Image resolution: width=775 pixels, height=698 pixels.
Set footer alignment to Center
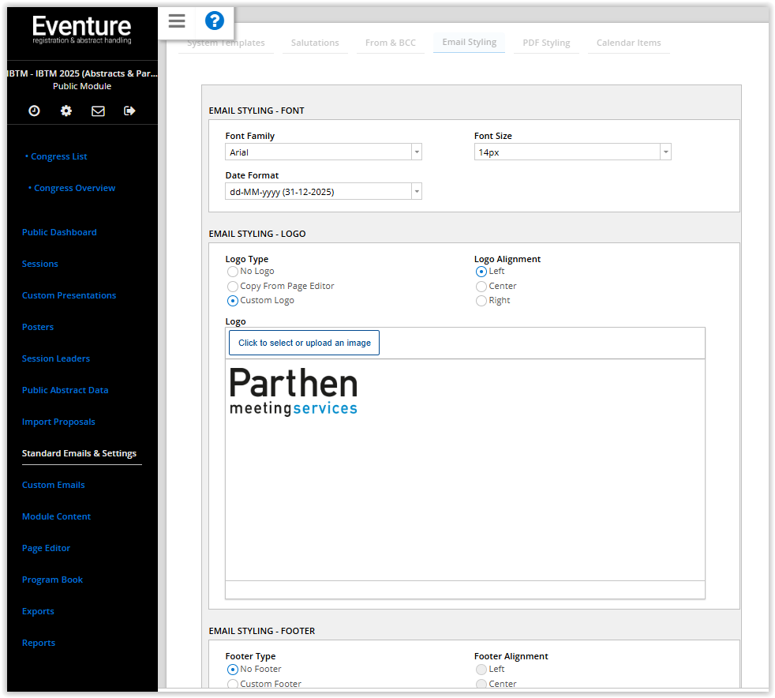click(x=481, y=684)
